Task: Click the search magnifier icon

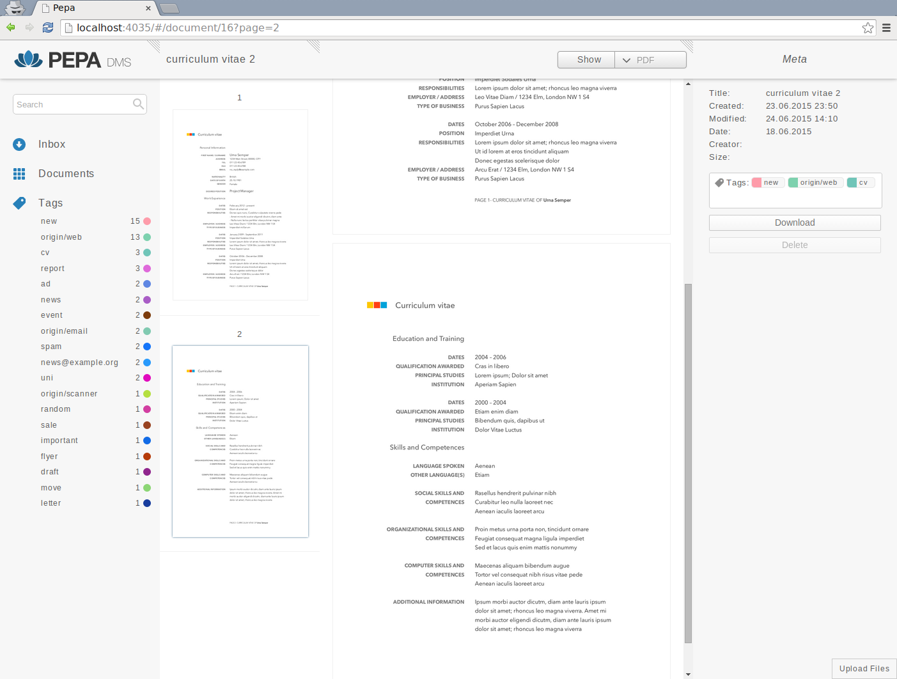Action: (138, 104)
